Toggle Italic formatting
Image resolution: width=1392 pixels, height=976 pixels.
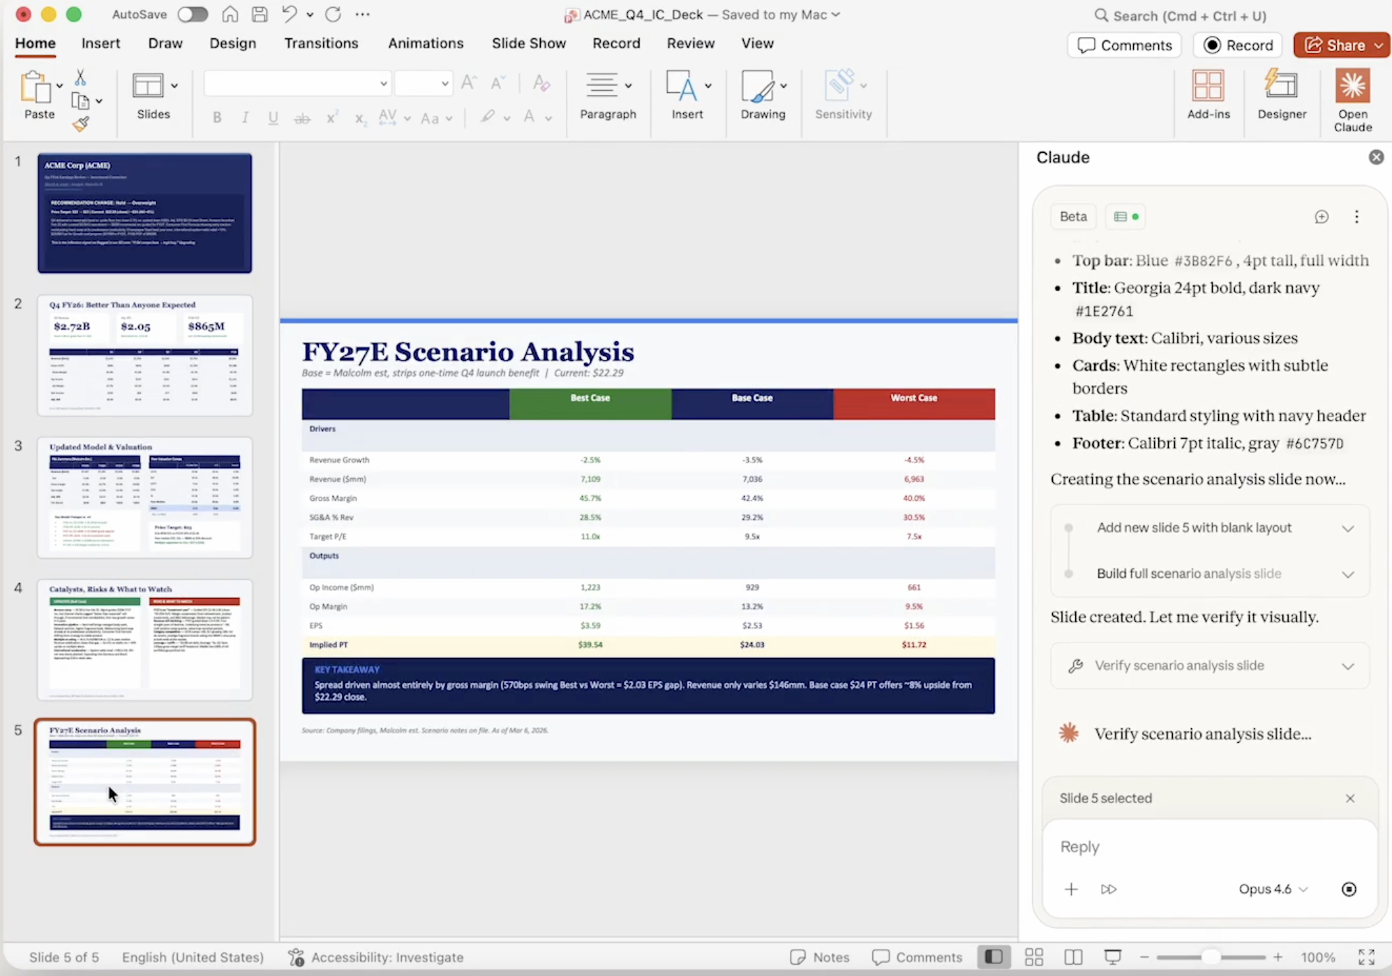245,118
